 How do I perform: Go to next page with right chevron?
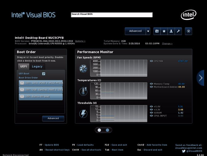click(201, 78)
